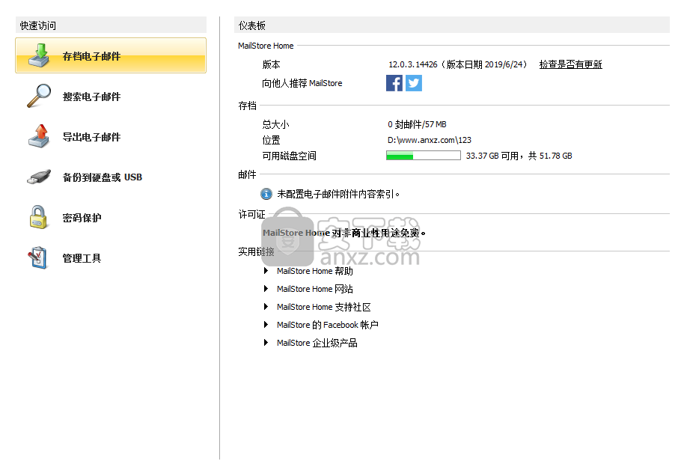The width and height of the screenshot is (684, 476).
Task: Click the triangle arrow beside 企业级产品
Action: click(266, 343)
